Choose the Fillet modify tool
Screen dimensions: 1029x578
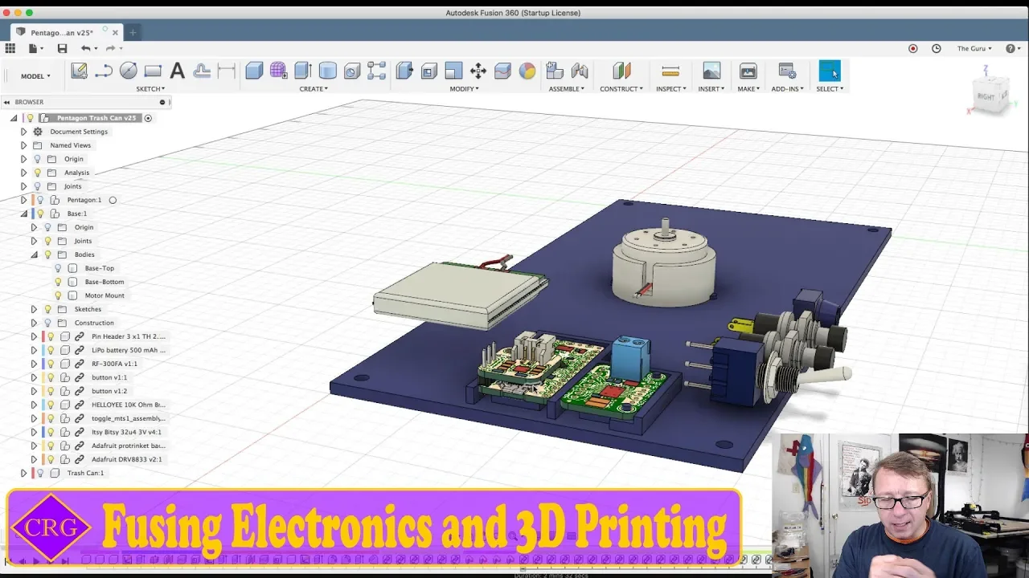[x=453, y=71]
